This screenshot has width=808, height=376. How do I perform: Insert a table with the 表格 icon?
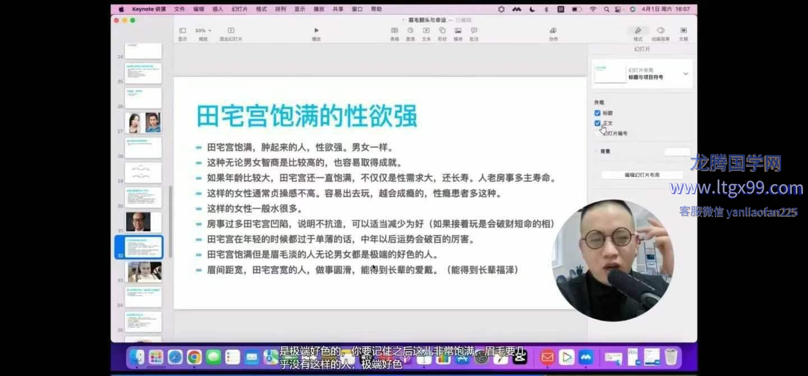tap(394, 31)
